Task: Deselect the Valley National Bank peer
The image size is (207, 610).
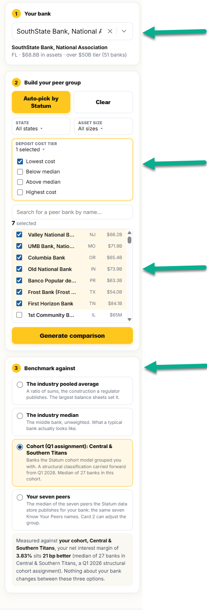Action: click(19, 234)
